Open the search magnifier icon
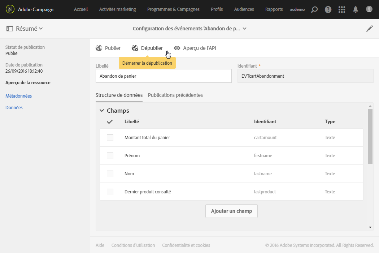 314,9
